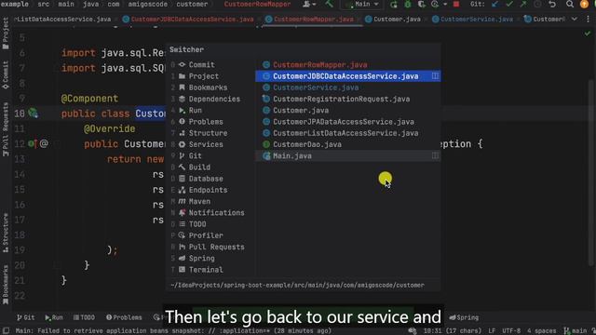Click Git Push arrow icon

coord(523,4)
